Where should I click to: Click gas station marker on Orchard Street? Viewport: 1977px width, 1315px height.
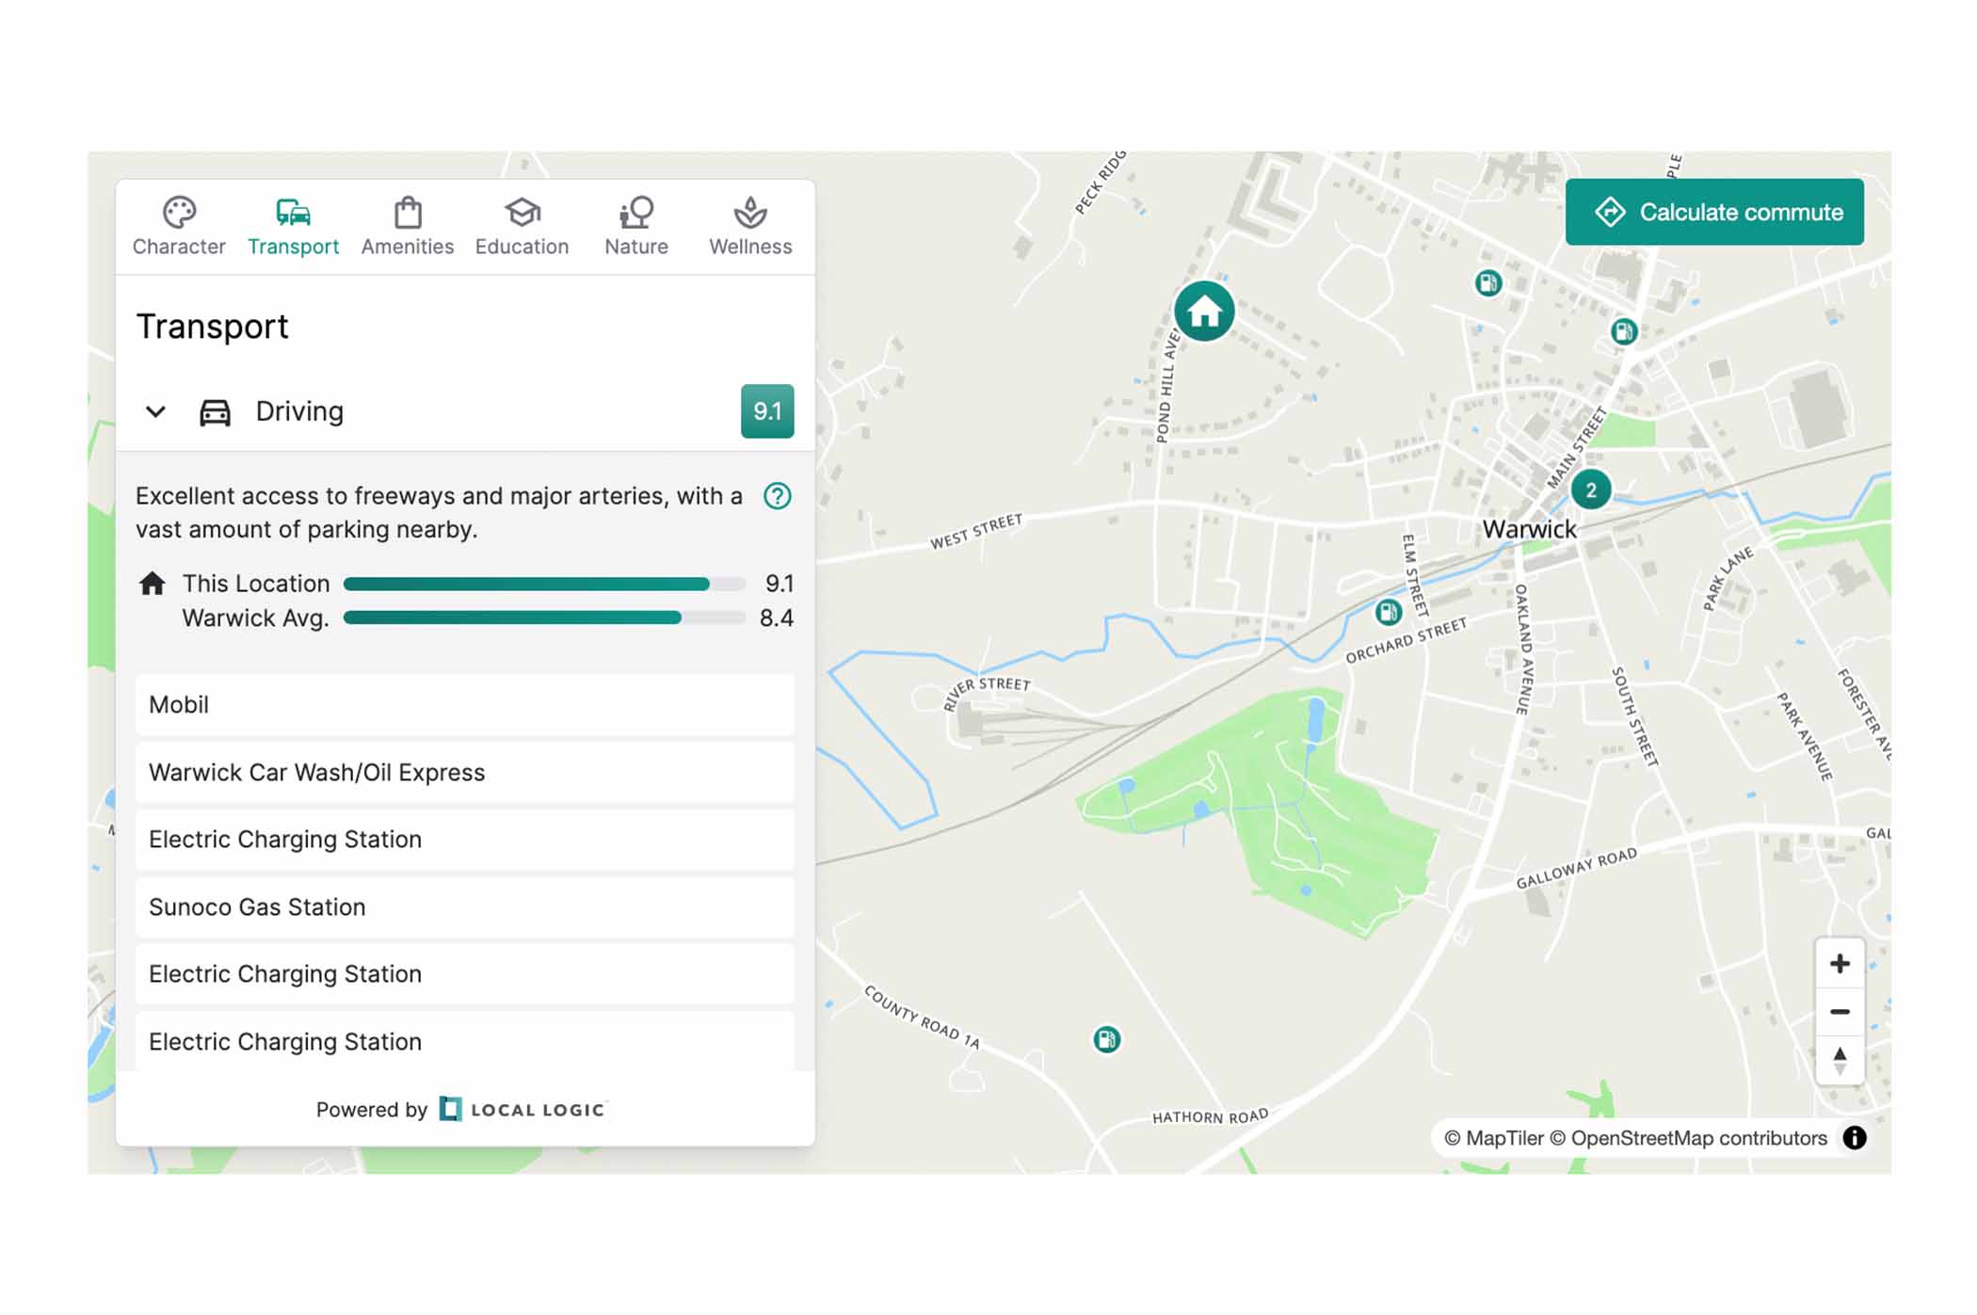1388,613
